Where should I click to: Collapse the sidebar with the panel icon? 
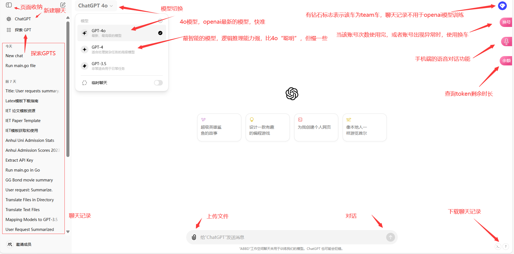click(9, 5)
